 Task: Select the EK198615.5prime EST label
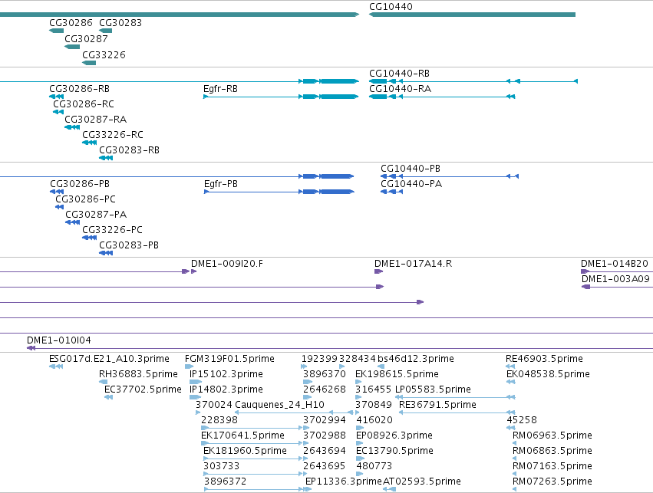[397, 374]
